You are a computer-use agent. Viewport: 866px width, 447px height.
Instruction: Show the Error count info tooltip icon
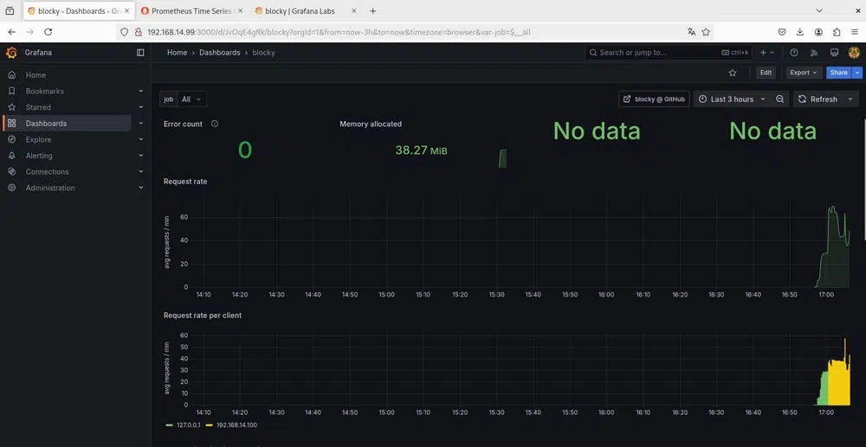click(215, 124)
